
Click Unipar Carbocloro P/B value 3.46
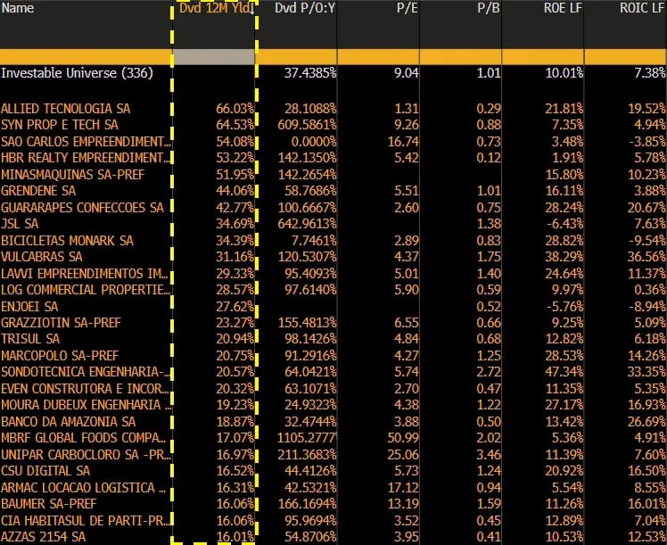click(489, 454)
